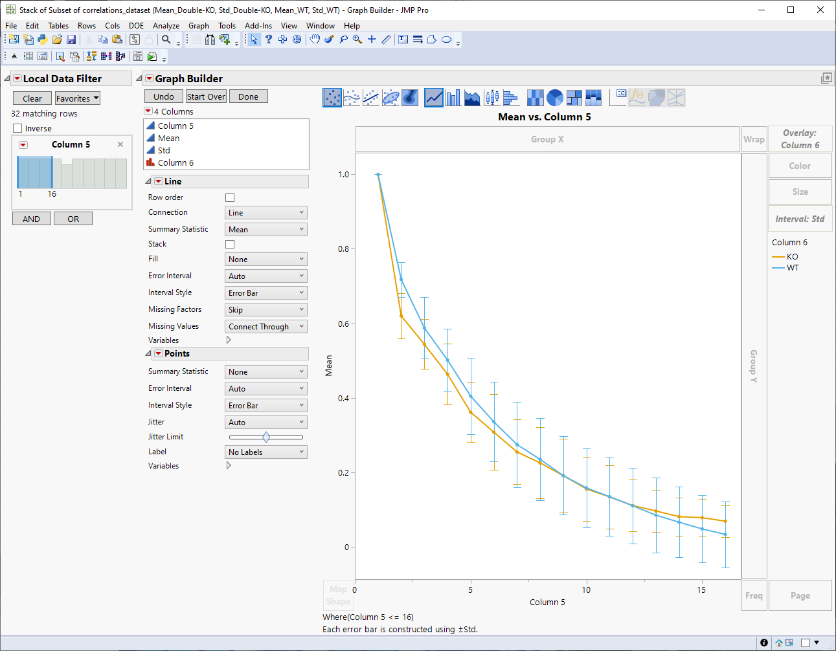Click the Start Over button
This screenshot has height=651, width=836.
coord(206,96)
